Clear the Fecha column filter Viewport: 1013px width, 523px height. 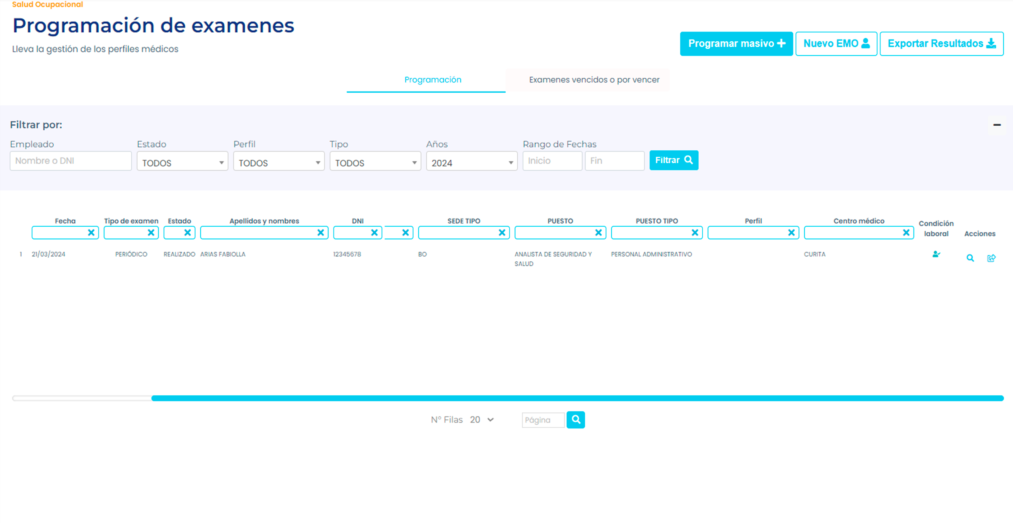[x=91, y=233]
